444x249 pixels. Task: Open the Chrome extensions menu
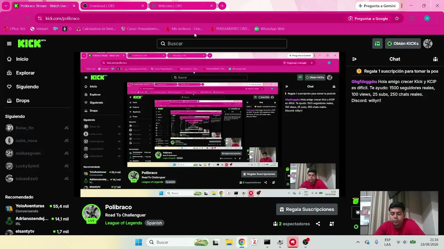tap(412, 18)
